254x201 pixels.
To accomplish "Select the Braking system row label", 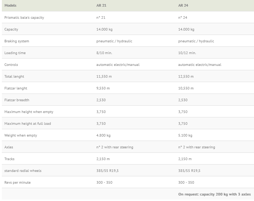I will click(17, 41).
